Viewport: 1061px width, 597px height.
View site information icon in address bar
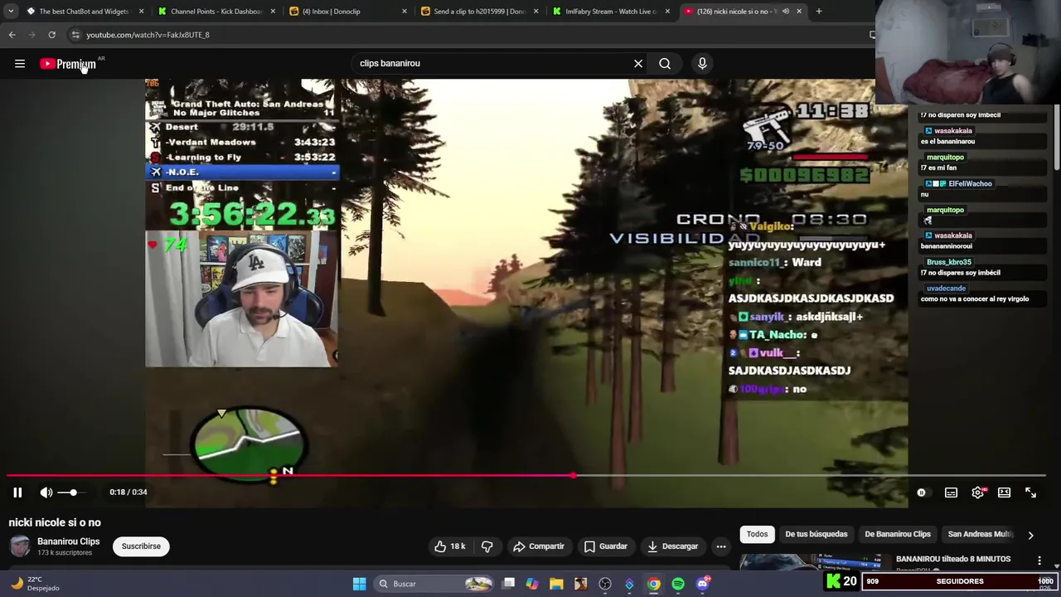point(75,35)
